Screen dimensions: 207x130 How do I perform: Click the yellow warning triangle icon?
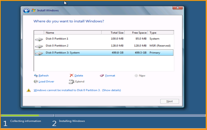click(29, 90)
